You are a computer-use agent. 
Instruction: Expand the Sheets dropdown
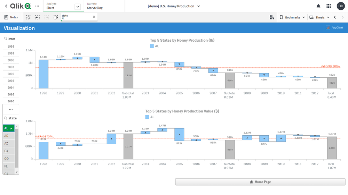click(x=319, y=17)
